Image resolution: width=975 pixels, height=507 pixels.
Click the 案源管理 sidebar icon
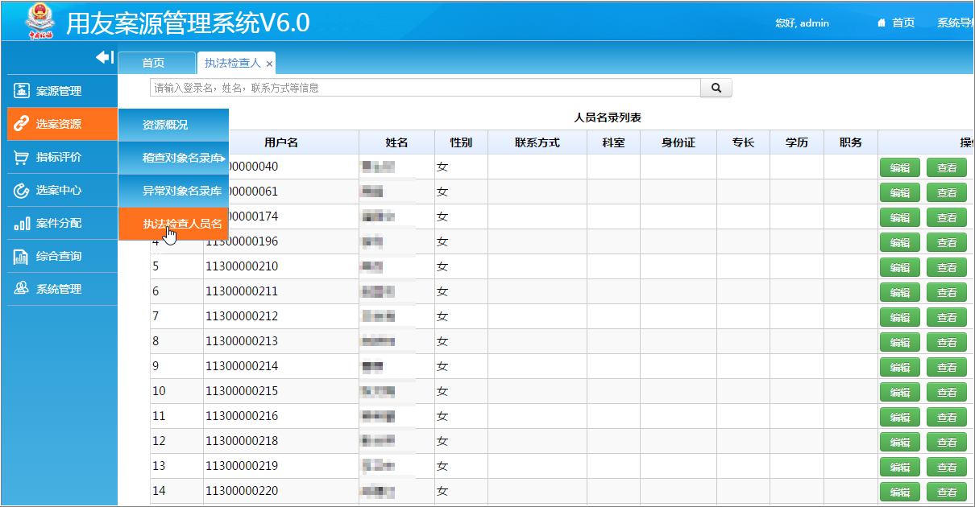[x=22, y=91]
